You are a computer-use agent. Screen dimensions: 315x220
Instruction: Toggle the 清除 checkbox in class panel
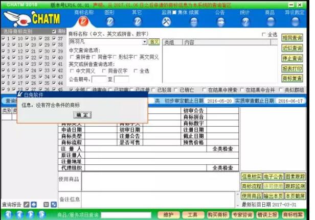(x=54, y=32)
